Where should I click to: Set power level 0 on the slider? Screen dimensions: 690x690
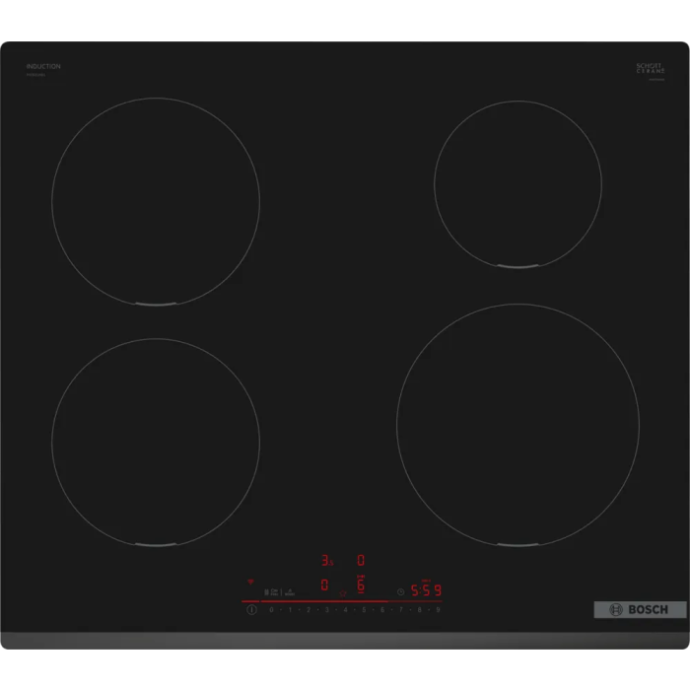coord(271,610)
